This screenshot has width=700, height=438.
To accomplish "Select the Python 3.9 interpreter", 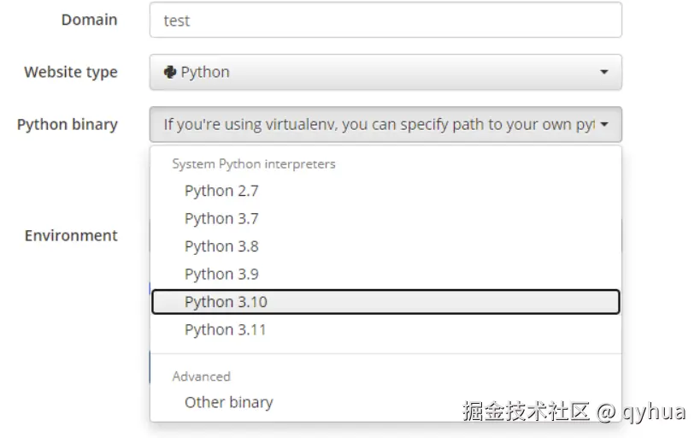I will 221,274.
